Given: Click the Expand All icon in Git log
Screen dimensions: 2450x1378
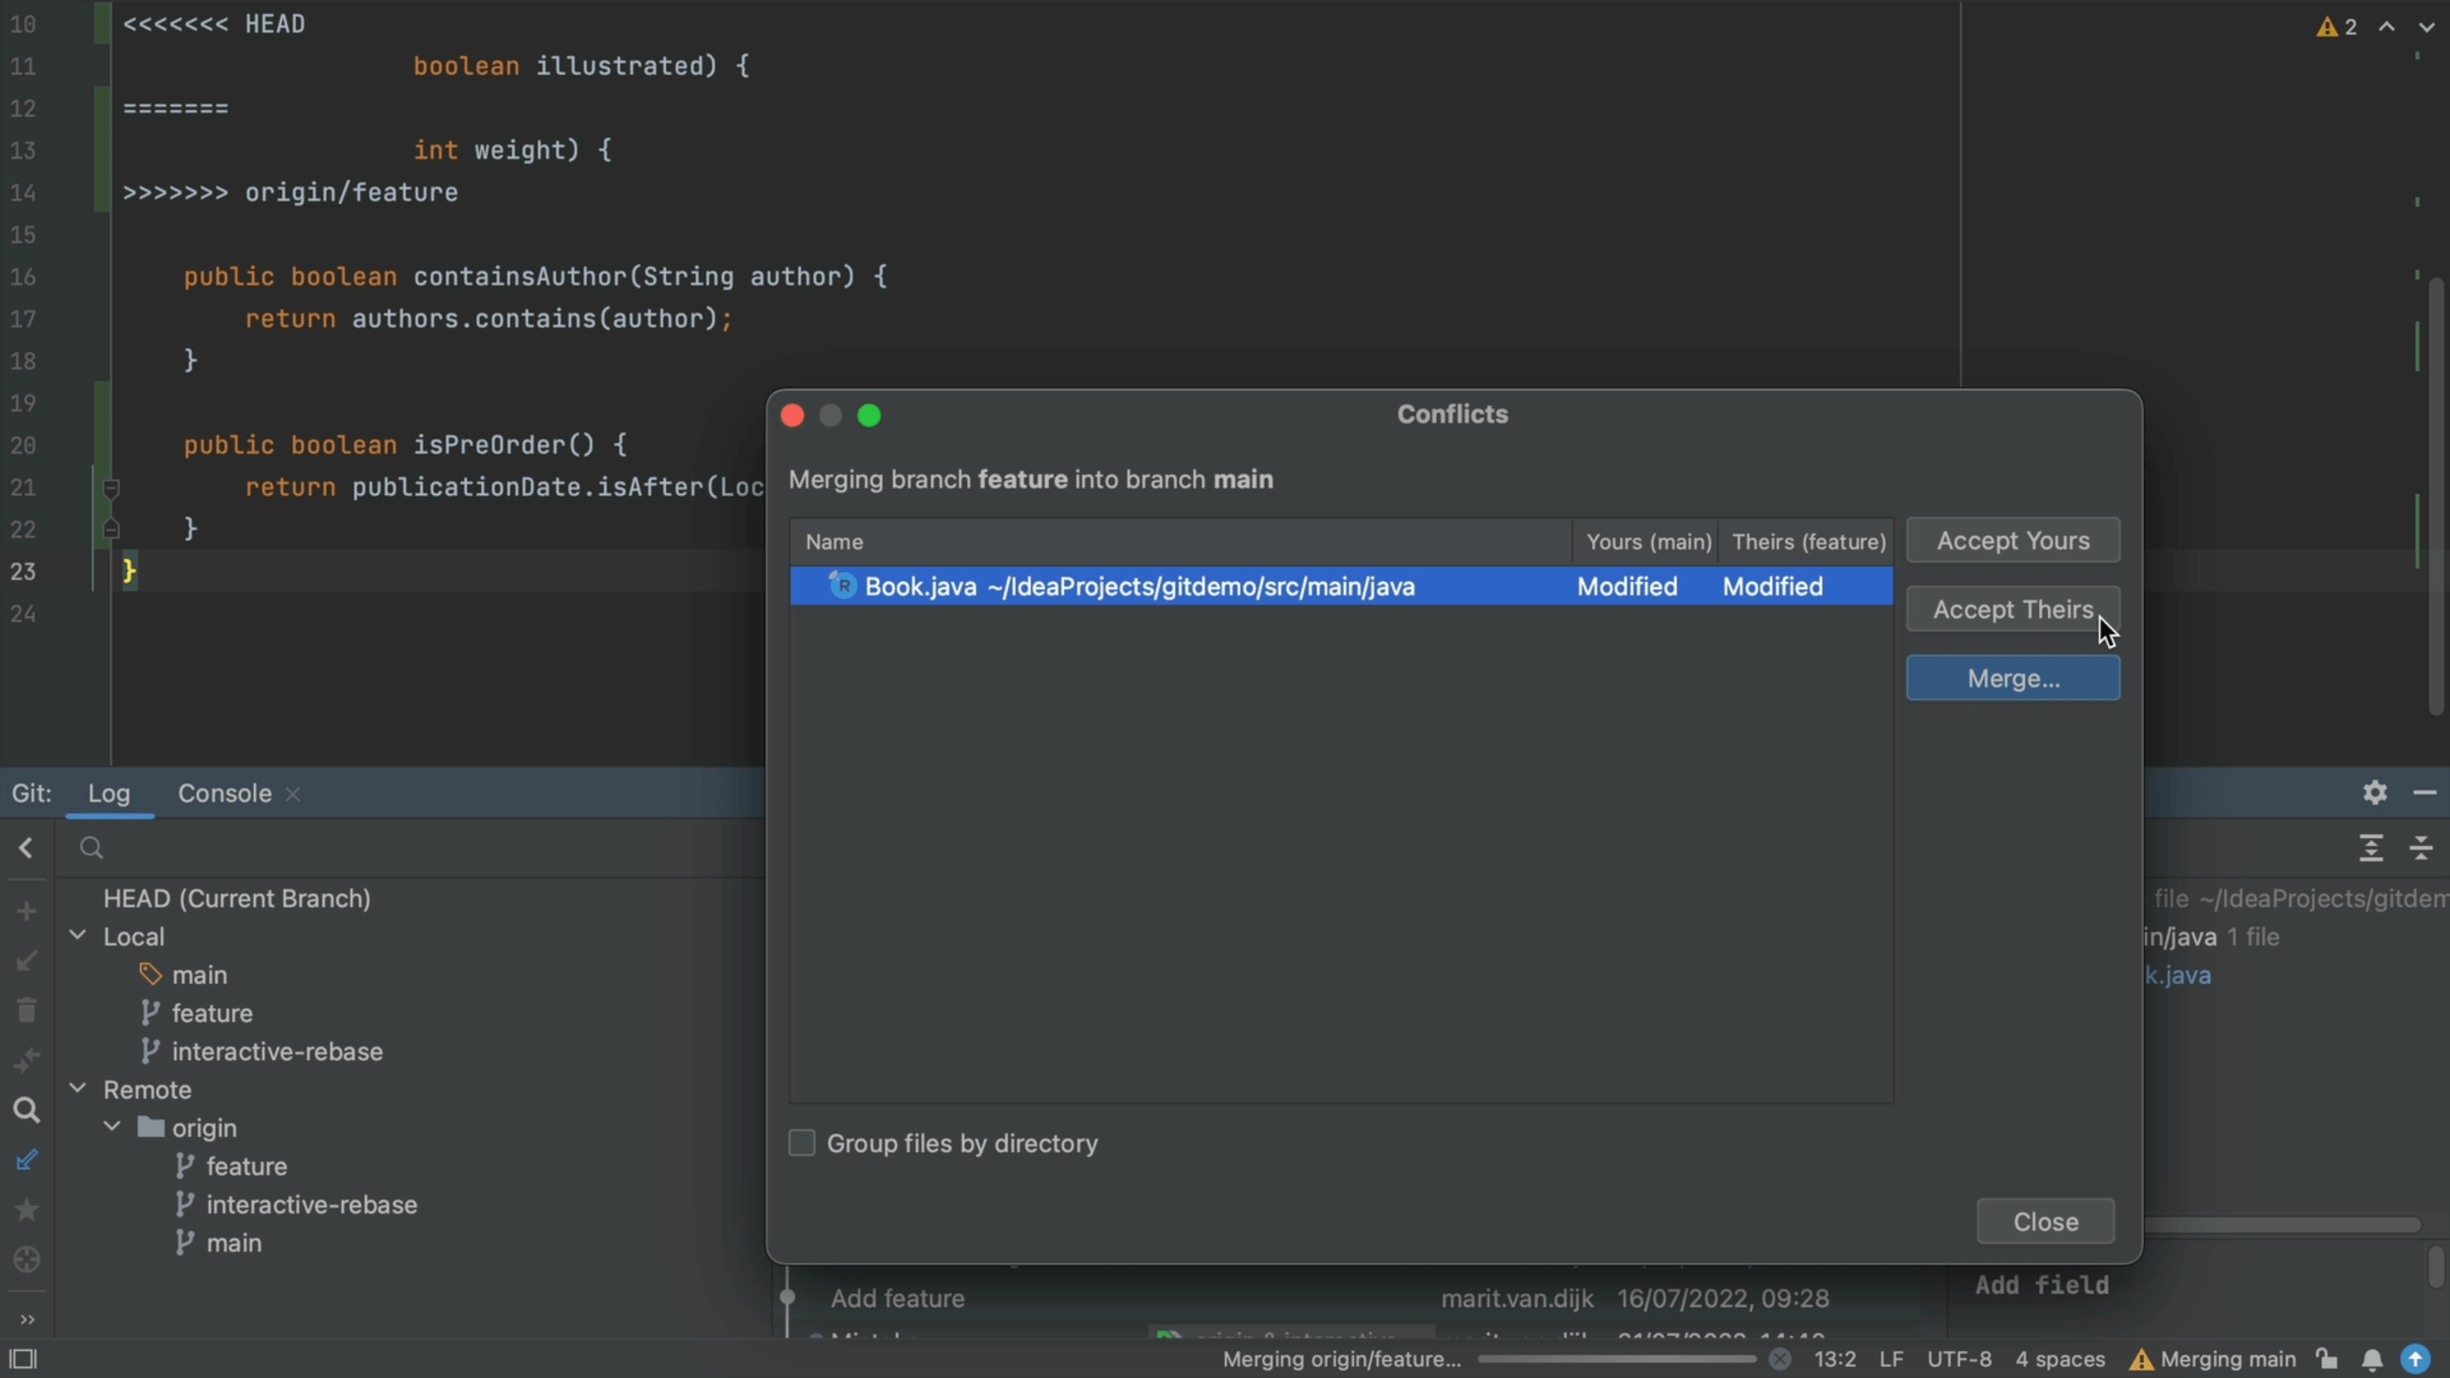Looking at the screenshot, I should point(2371,847).
